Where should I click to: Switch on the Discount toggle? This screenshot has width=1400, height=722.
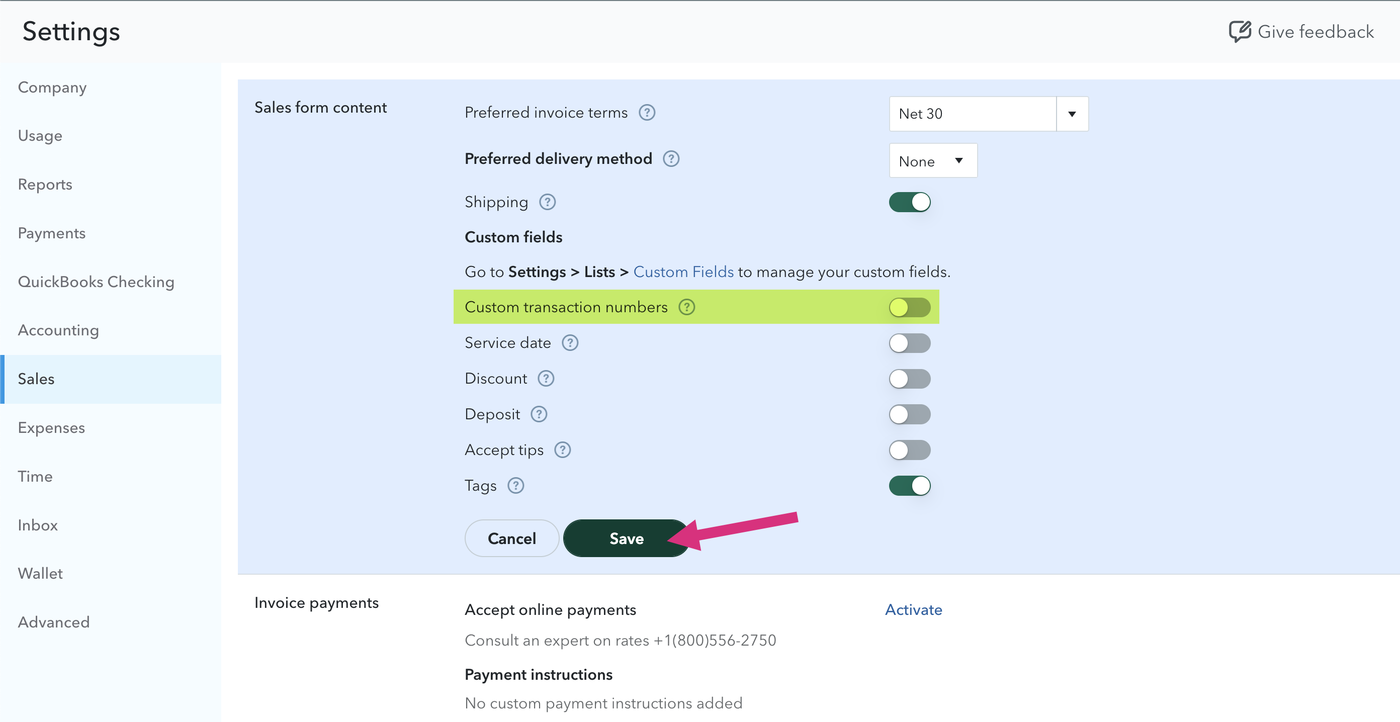click(910, 379)
